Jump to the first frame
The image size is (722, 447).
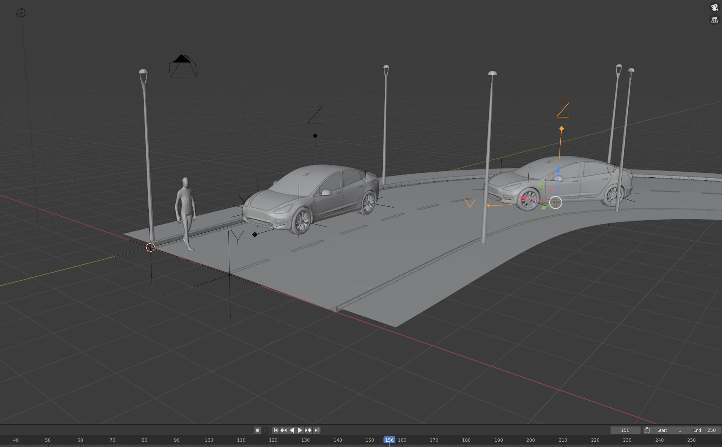[x=275, y=430]
